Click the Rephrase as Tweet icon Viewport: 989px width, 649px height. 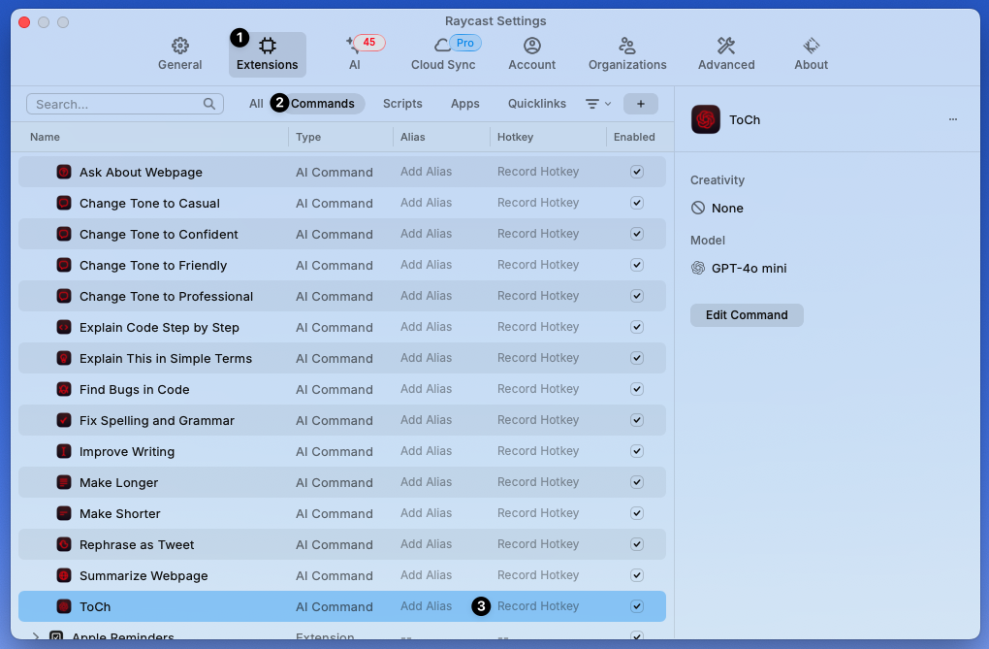(64, 544)
